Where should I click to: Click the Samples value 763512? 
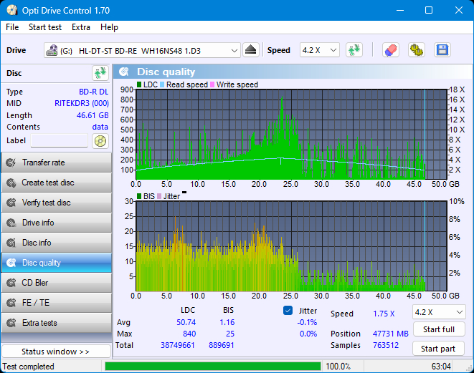click(386, 345)
